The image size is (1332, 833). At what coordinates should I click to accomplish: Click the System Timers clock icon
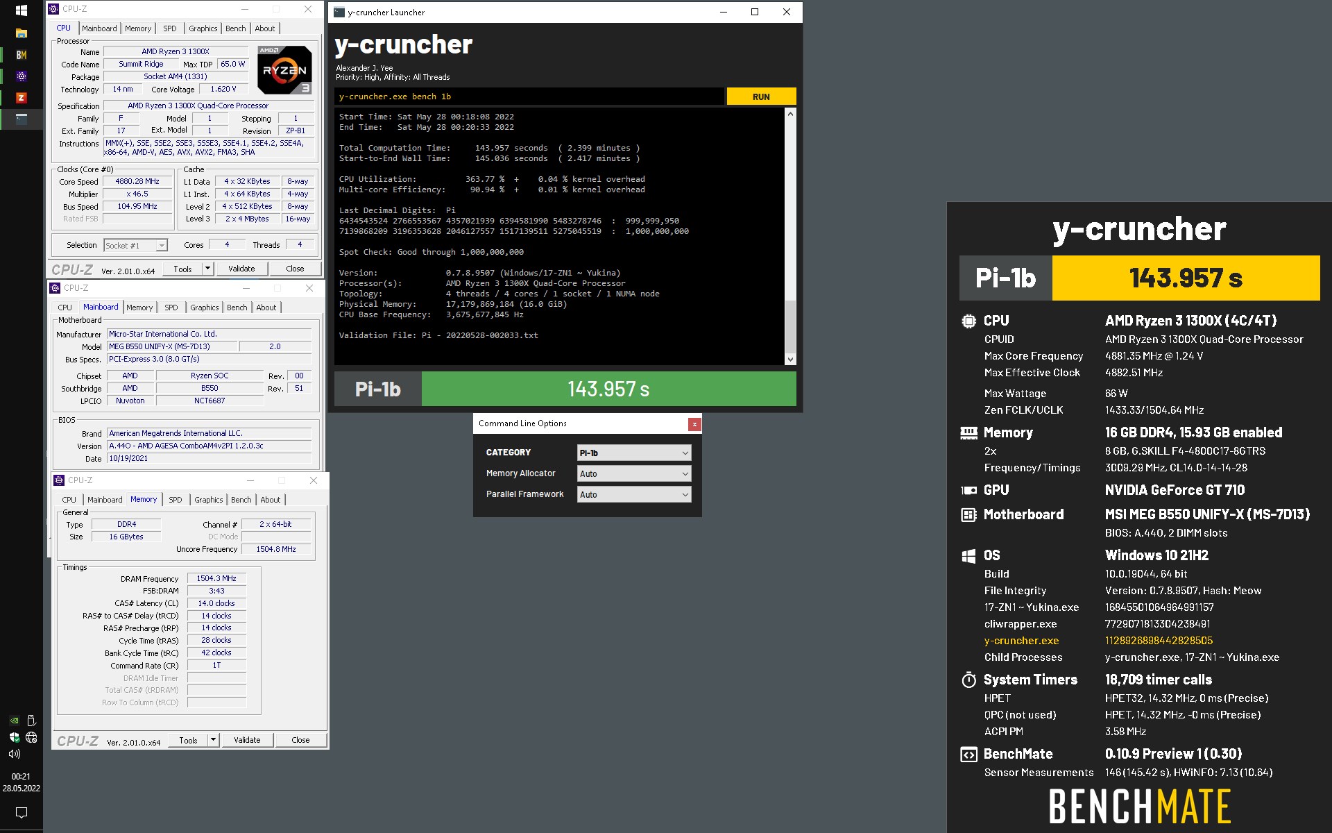click(968, 680)
